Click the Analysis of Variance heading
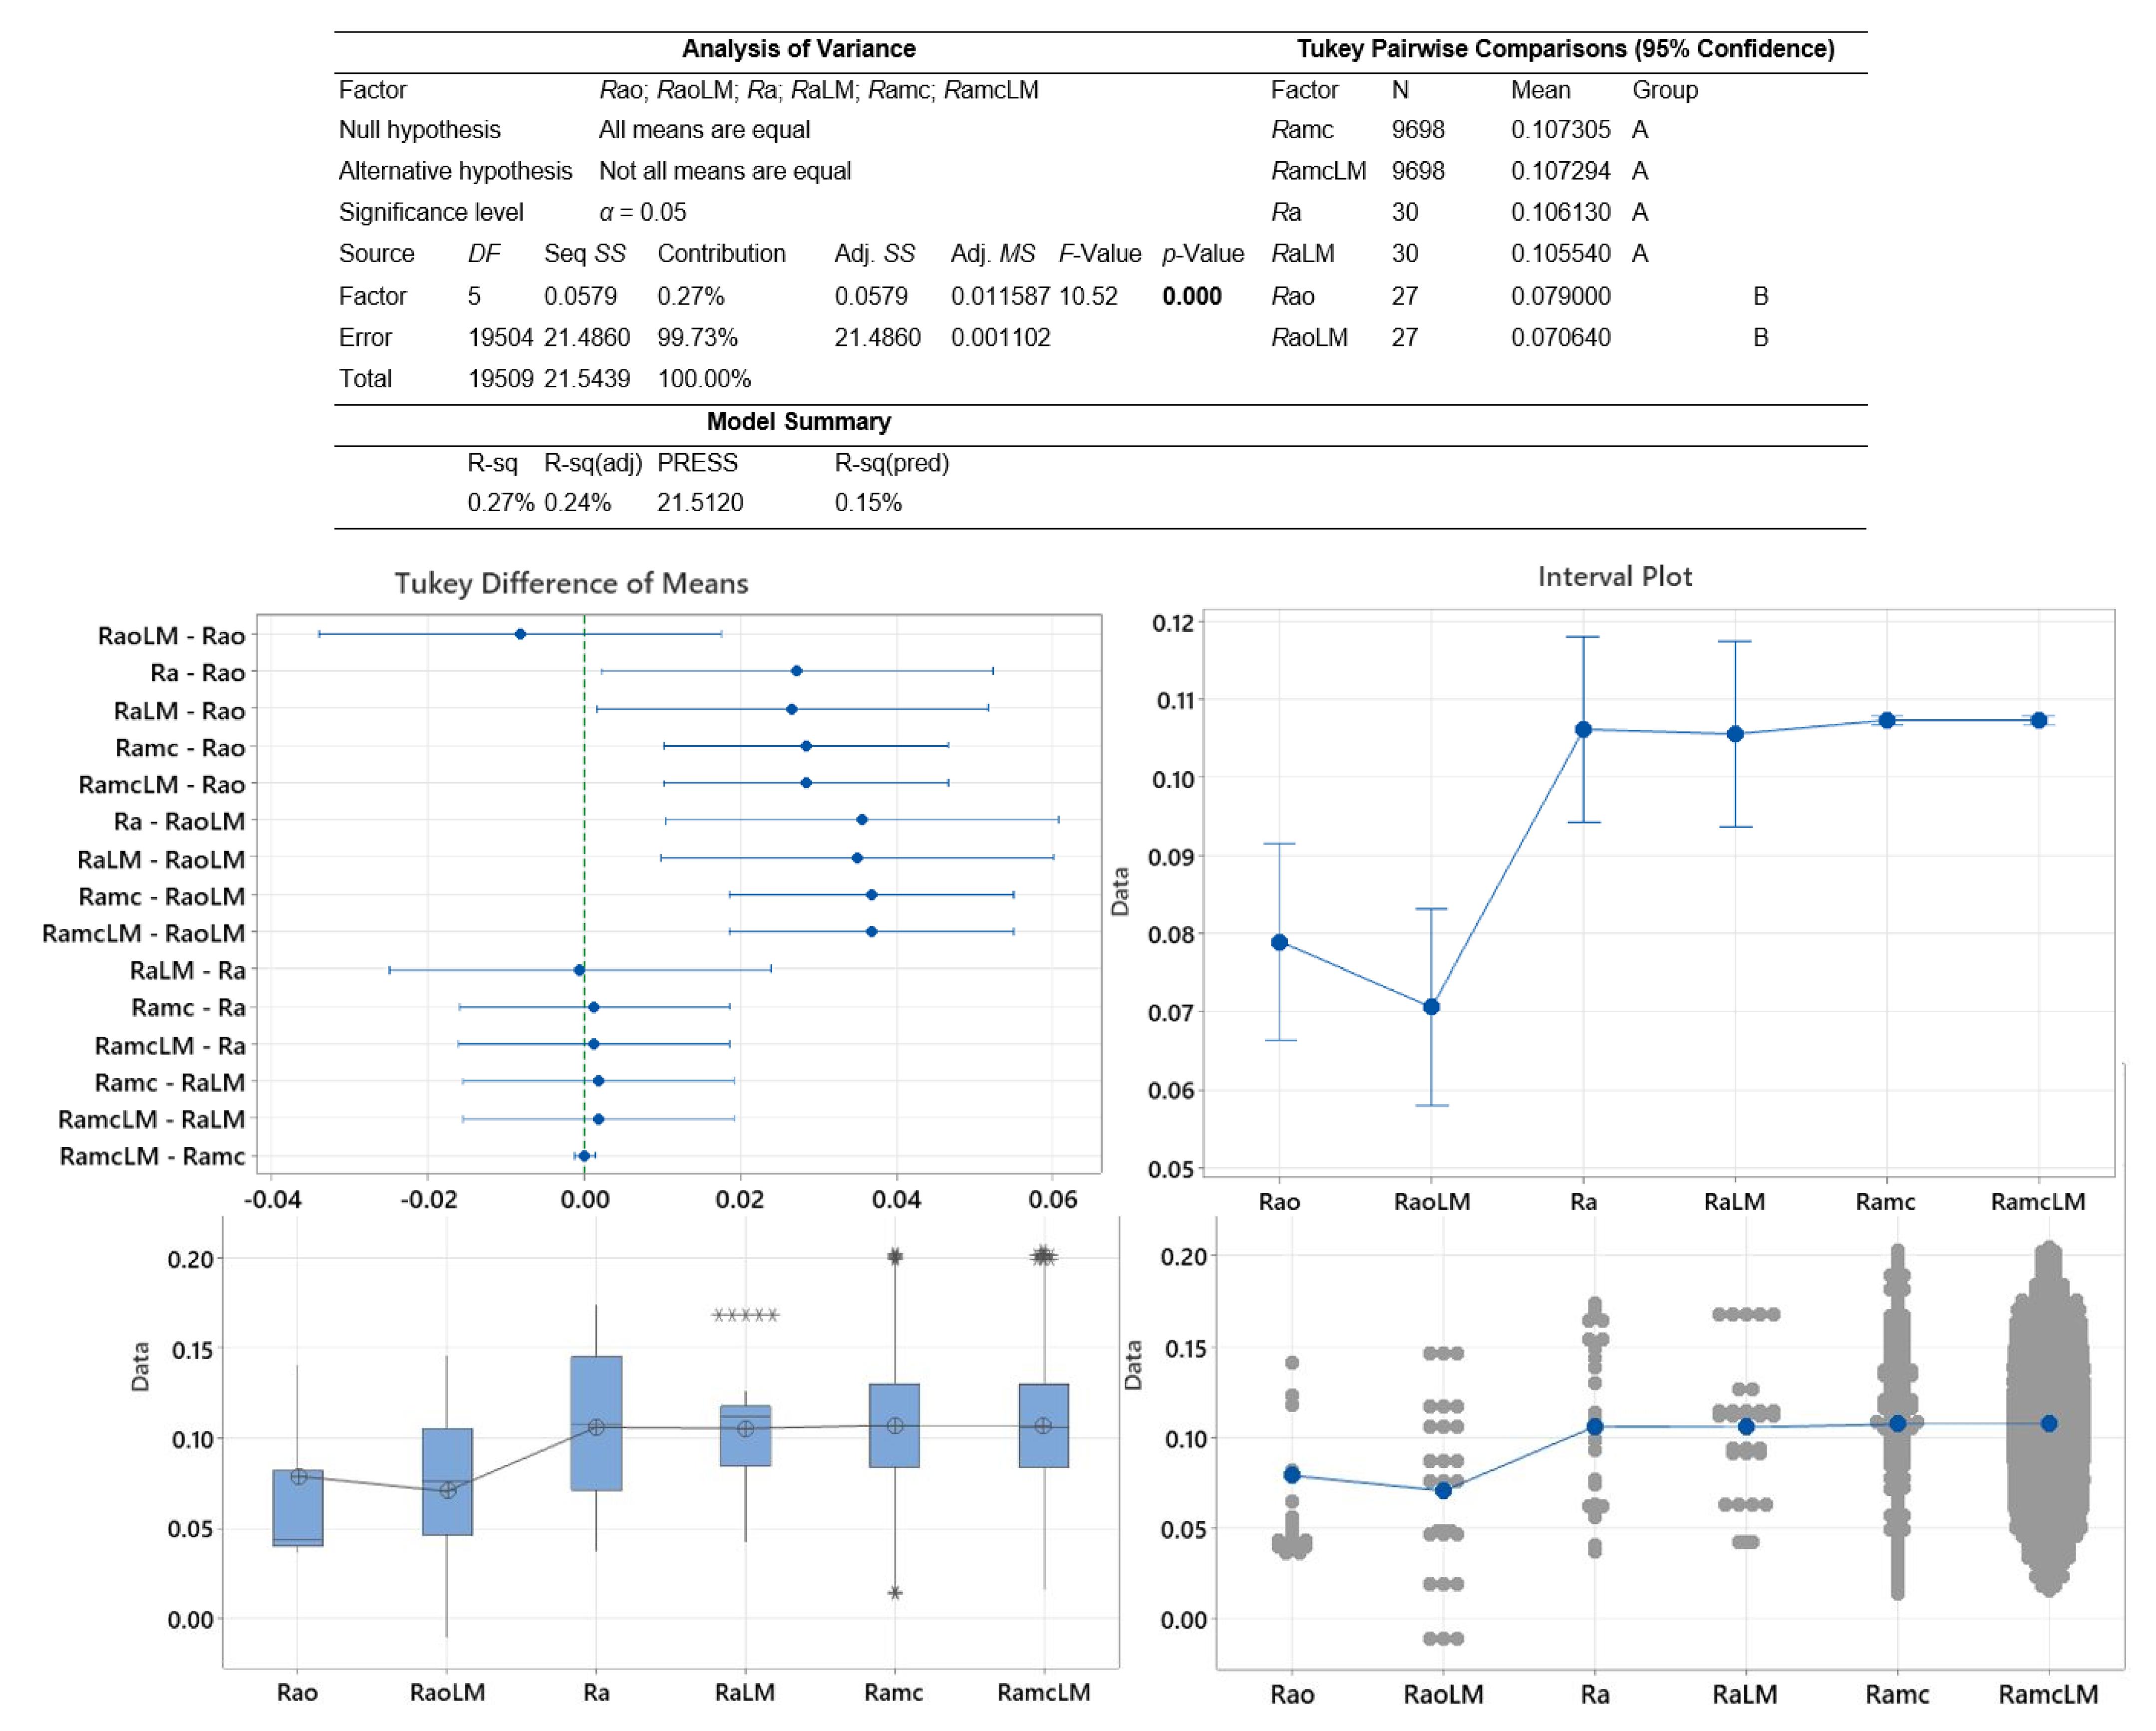The image size is (2156, 1731). (x=798, y=49)
